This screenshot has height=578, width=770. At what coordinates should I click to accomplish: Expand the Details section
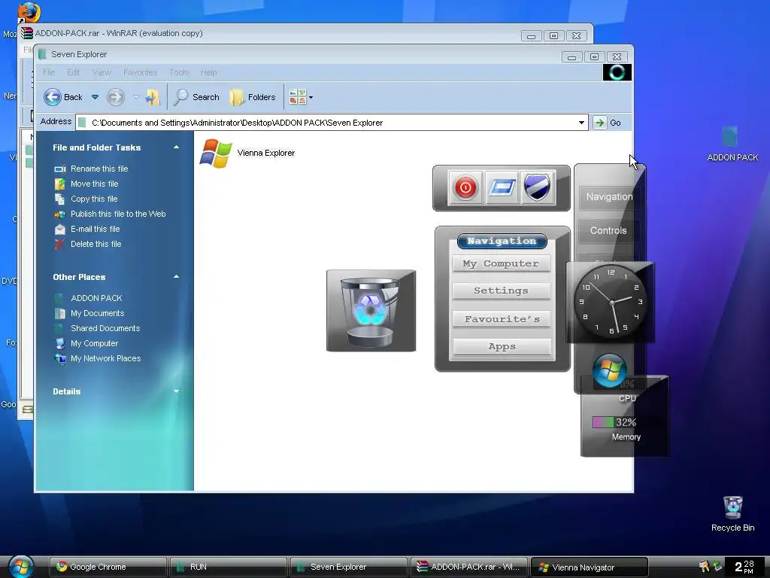pyautogui.click(x=176, y=391)
